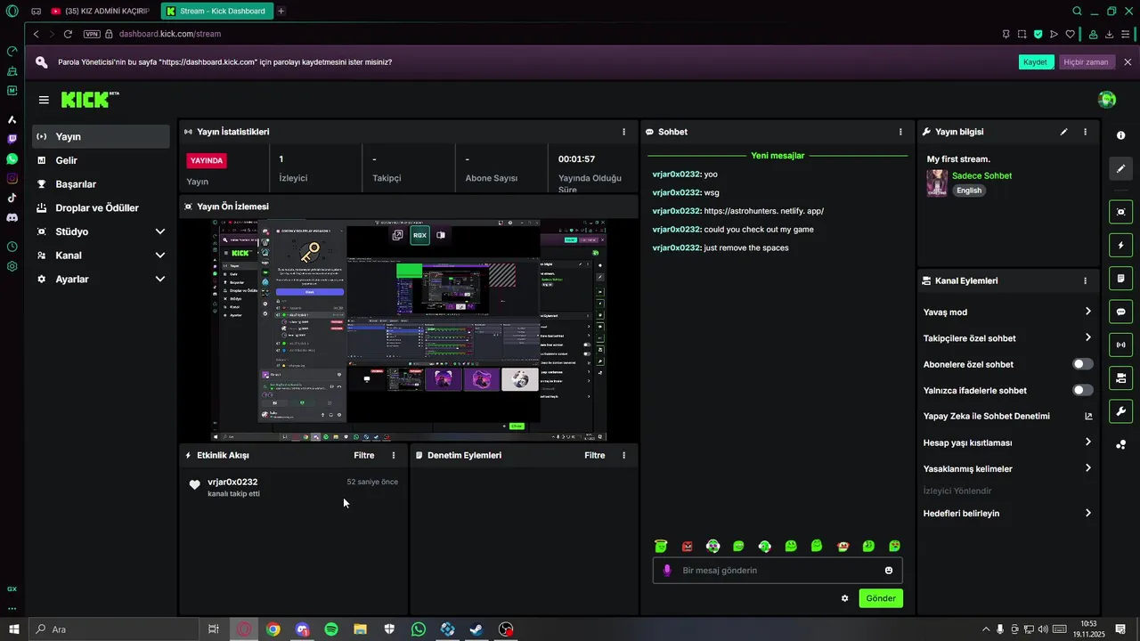Open WhatsApp from the Opera sidebar
The width and height of the screenshot is (1140, 641).
(12, 158)
